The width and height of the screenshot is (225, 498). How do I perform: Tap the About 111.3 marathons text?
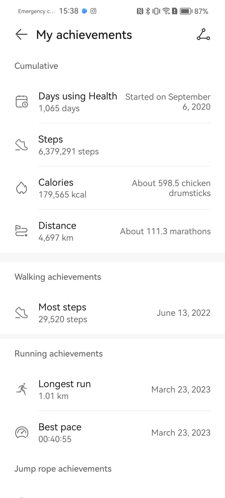pos(165,231)
